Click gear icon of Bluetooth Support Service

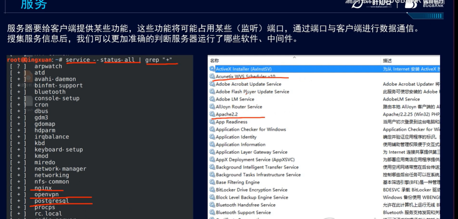click(212, 212)
